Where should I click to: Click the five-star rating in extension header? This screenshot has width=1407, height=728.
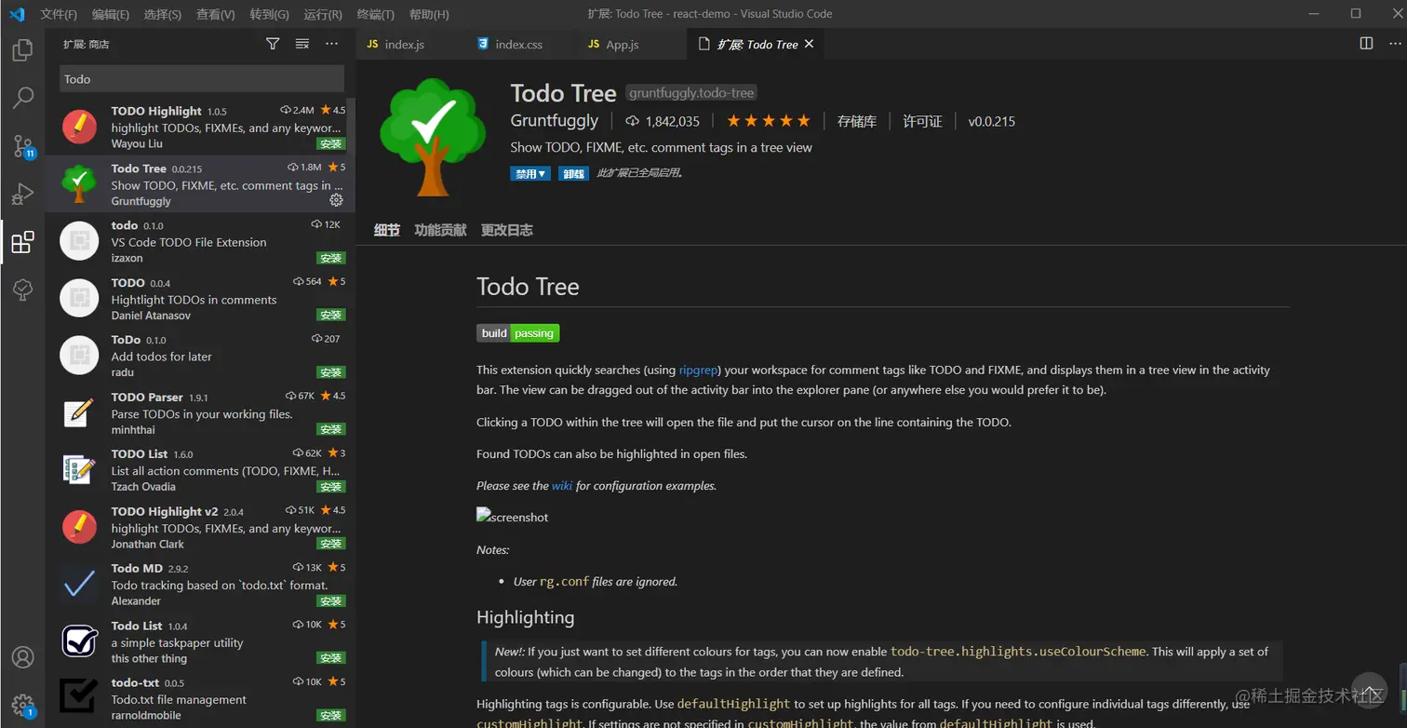tap(769, 121)
